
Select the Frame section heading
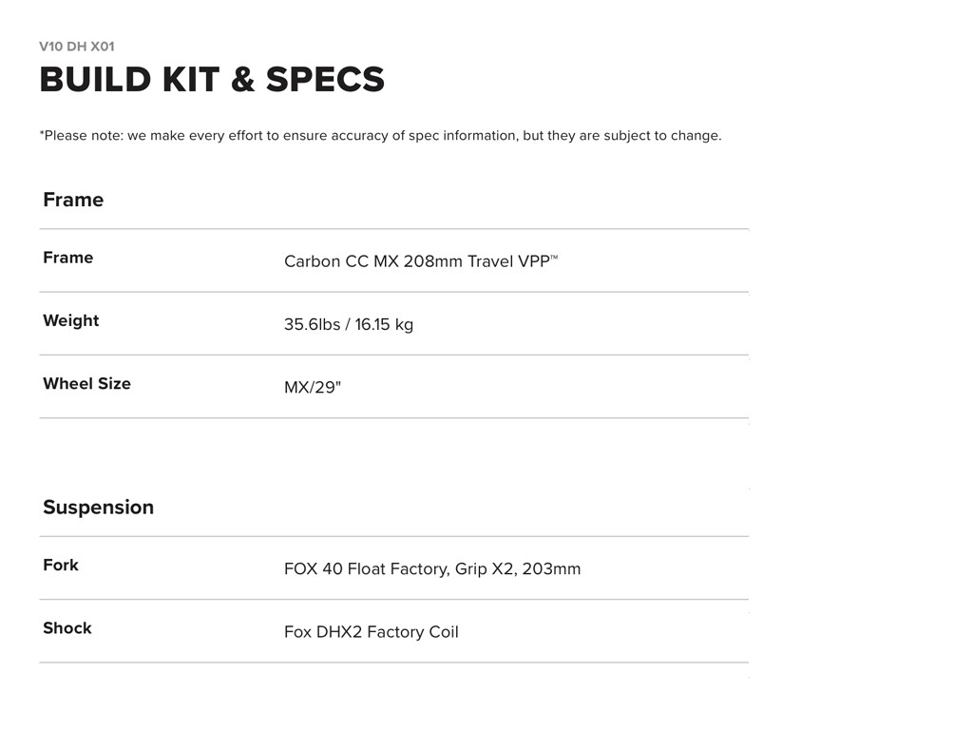pos(73,200)
